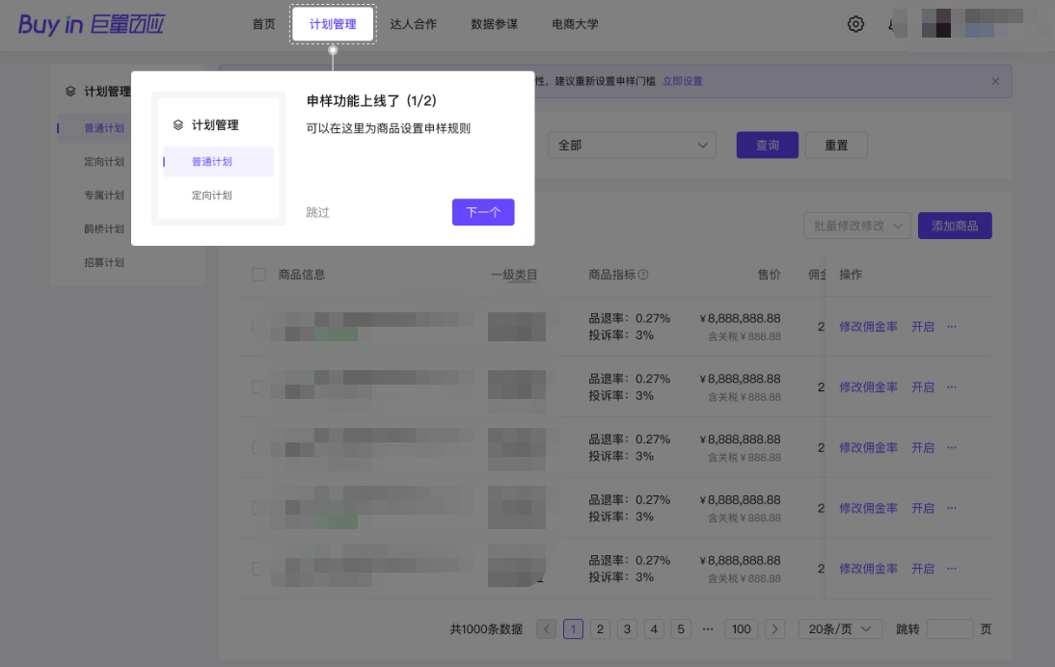Open the more options ellipsis in last row
This screenshot has height=667, width=1055.
click(x=952, y=569)
